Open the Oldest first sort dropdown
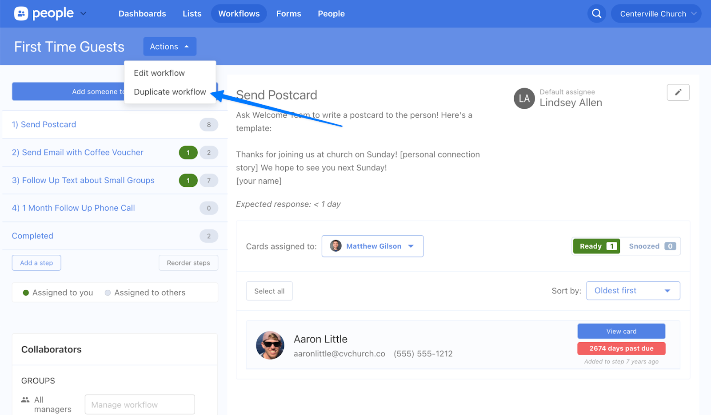This screenshot has width=711, height=415. (633, 291)
